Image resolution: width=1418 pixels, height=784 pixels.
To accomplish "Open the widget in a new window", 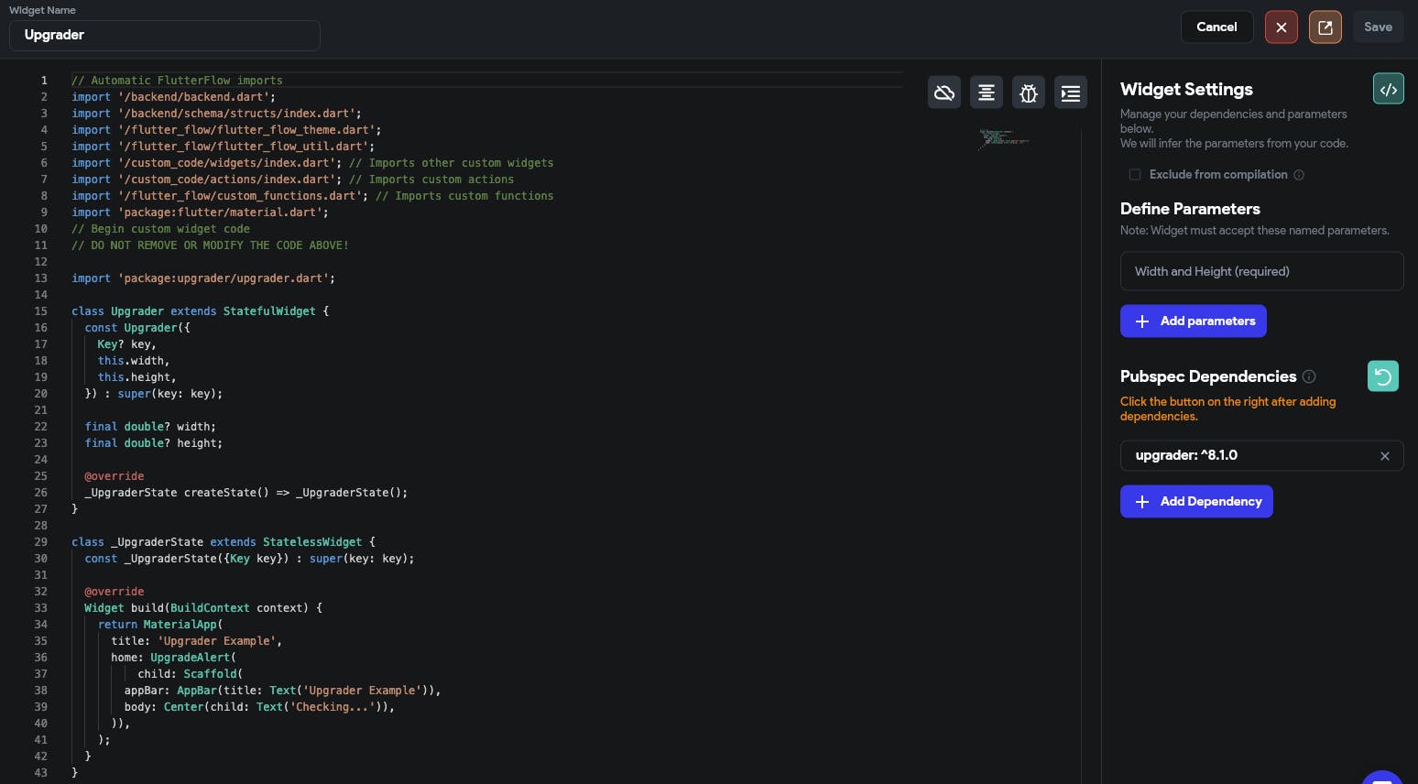I will [1325, 27].
